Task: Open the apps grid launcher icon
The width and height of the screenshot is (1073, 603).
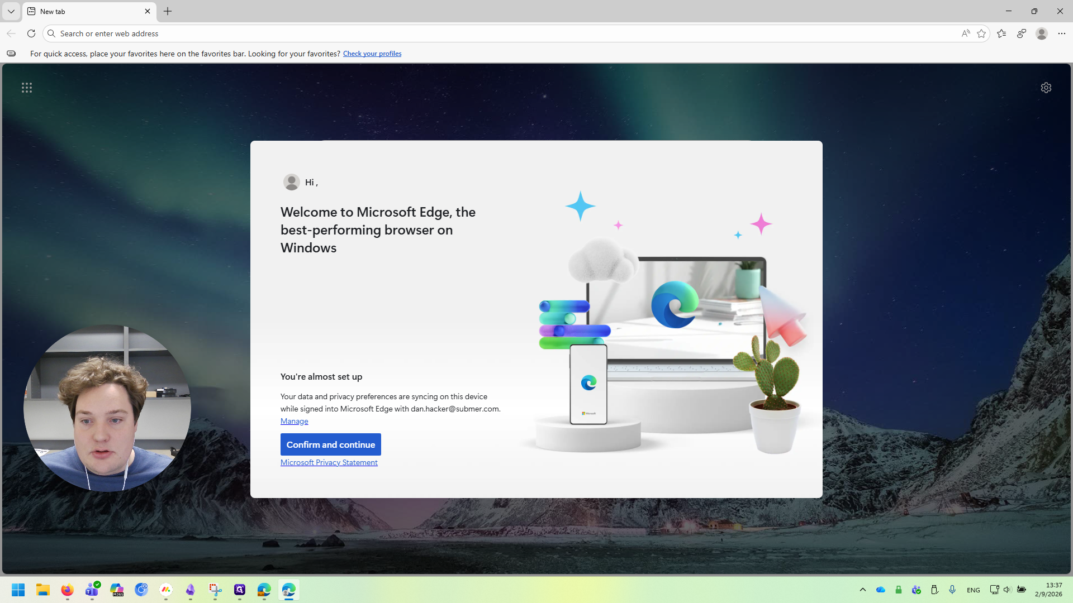Action: [27, 88]
